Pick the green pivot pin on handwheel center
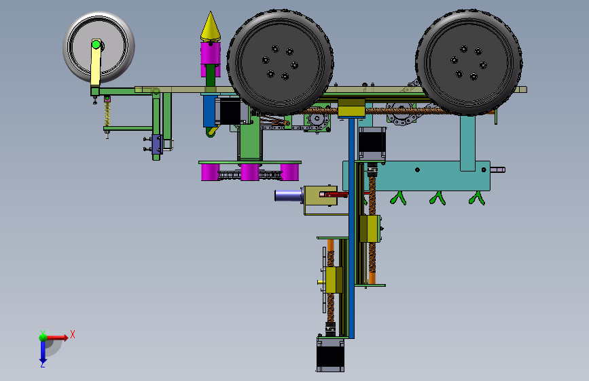589x381 pixels. pyautogui.click(x=96, y=45)
